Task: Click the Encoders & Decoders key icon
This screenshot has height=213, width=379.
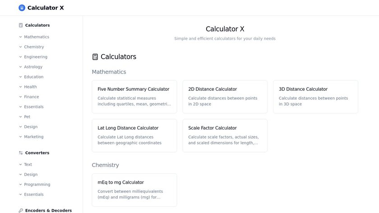Action: 21,210
